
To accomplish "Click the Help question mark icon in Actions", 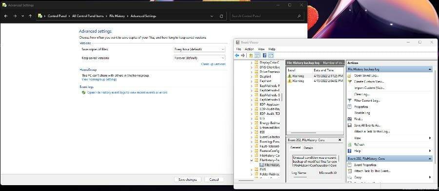I will pos(349,151).
